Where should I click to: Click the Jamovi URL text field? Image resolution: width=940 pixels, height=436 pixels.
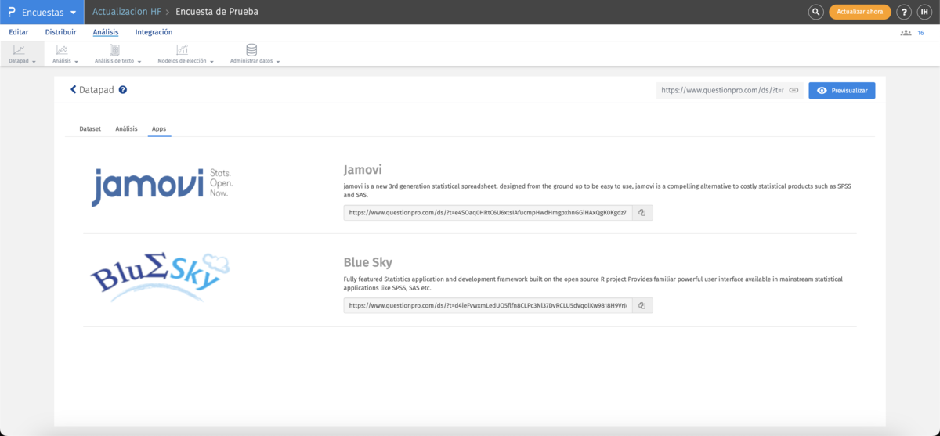(x=487, y=212)
